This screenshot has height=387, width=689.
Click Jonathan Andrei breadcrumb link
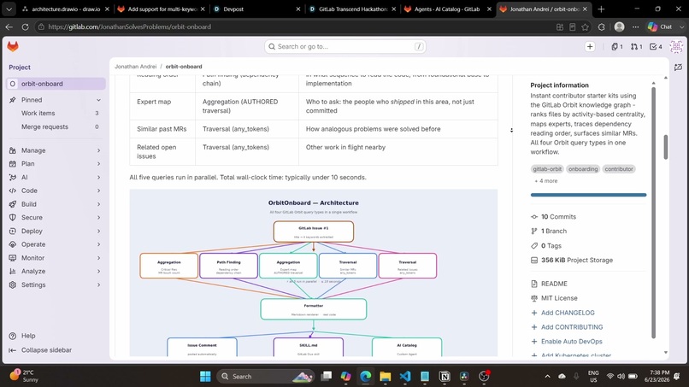(x=135, y=67)
